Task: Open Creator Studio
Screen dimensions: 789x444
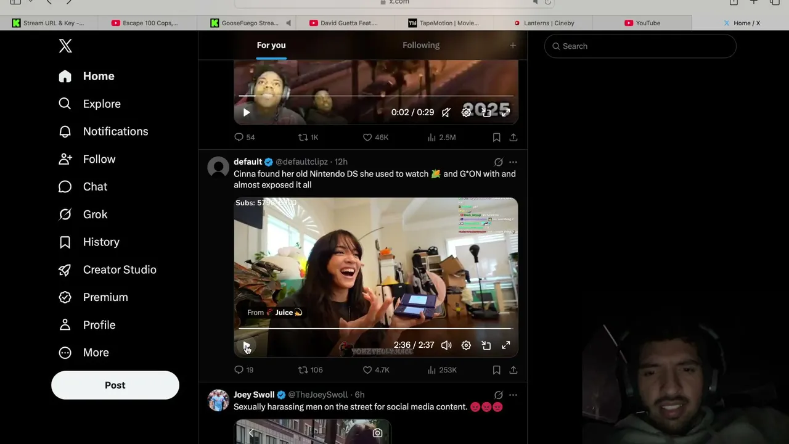Action: [x=107, y=269]
